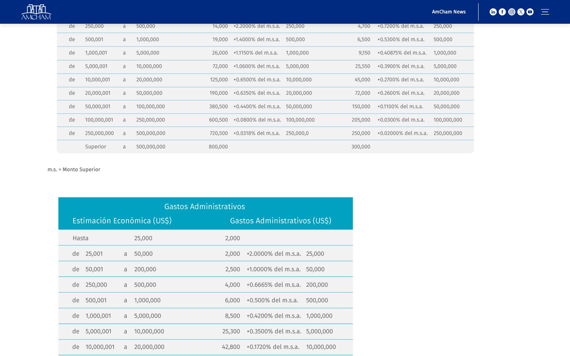Click the '600,500' amount cell

pos(218,120)
